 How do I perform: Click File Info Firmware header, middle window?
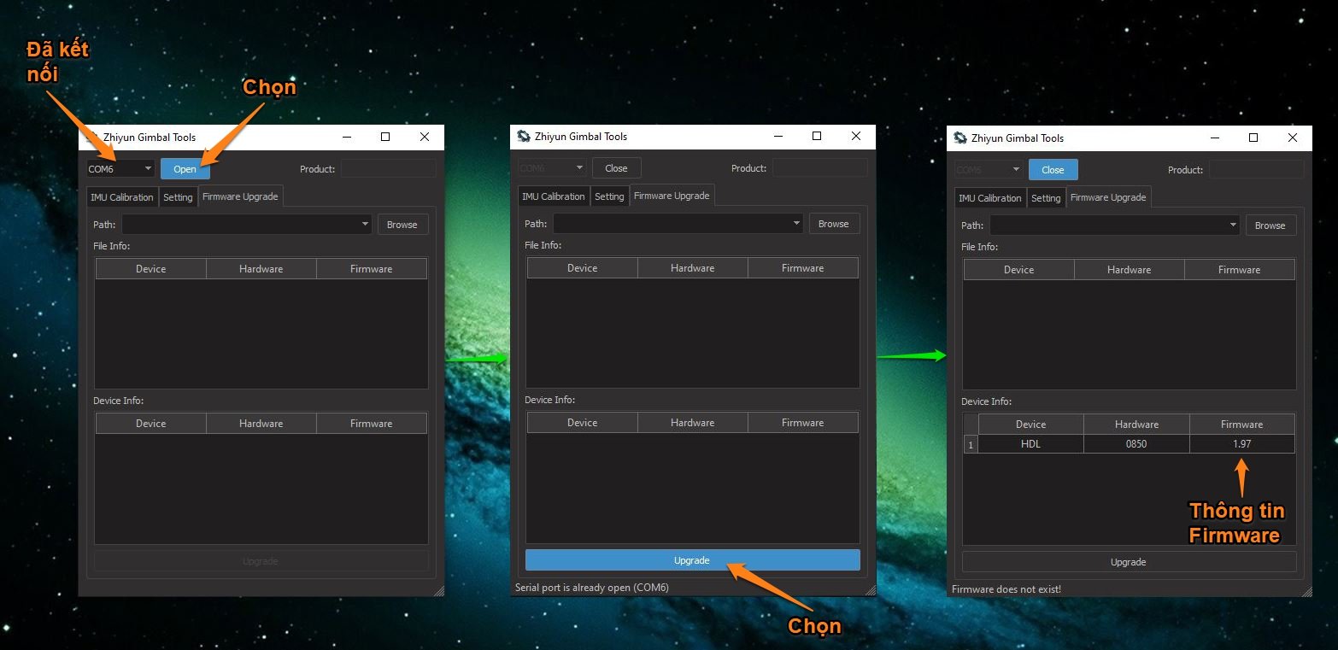[x=803, y=268]
